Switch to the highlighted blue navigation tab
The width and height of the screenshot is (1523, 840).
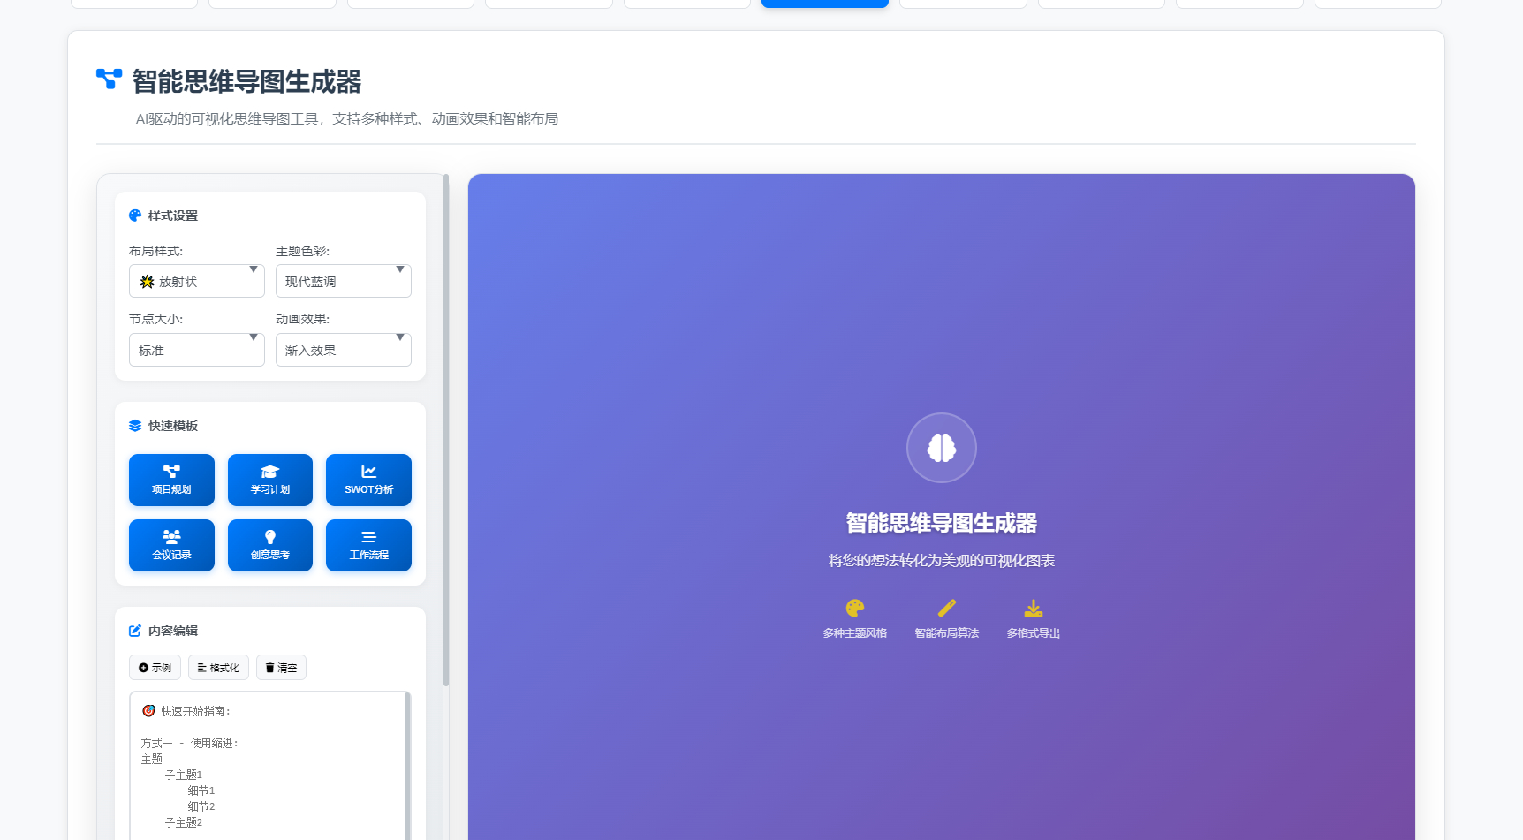coord(824,3)
